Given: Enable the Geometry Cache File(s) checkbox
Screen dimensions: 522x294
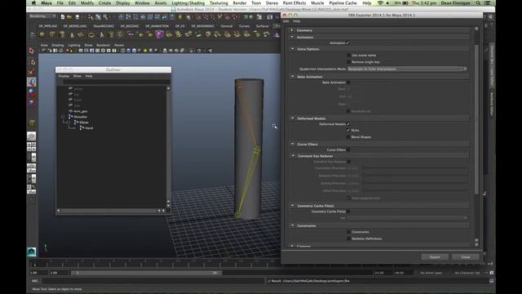Looking at the screenshot, I should point(348,212).
